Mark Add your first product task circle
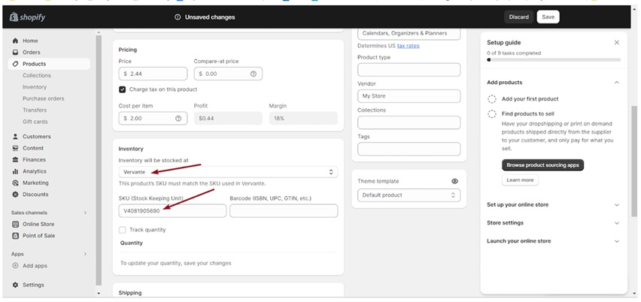This screenshot has width=641, height=302. pos(492,98)
